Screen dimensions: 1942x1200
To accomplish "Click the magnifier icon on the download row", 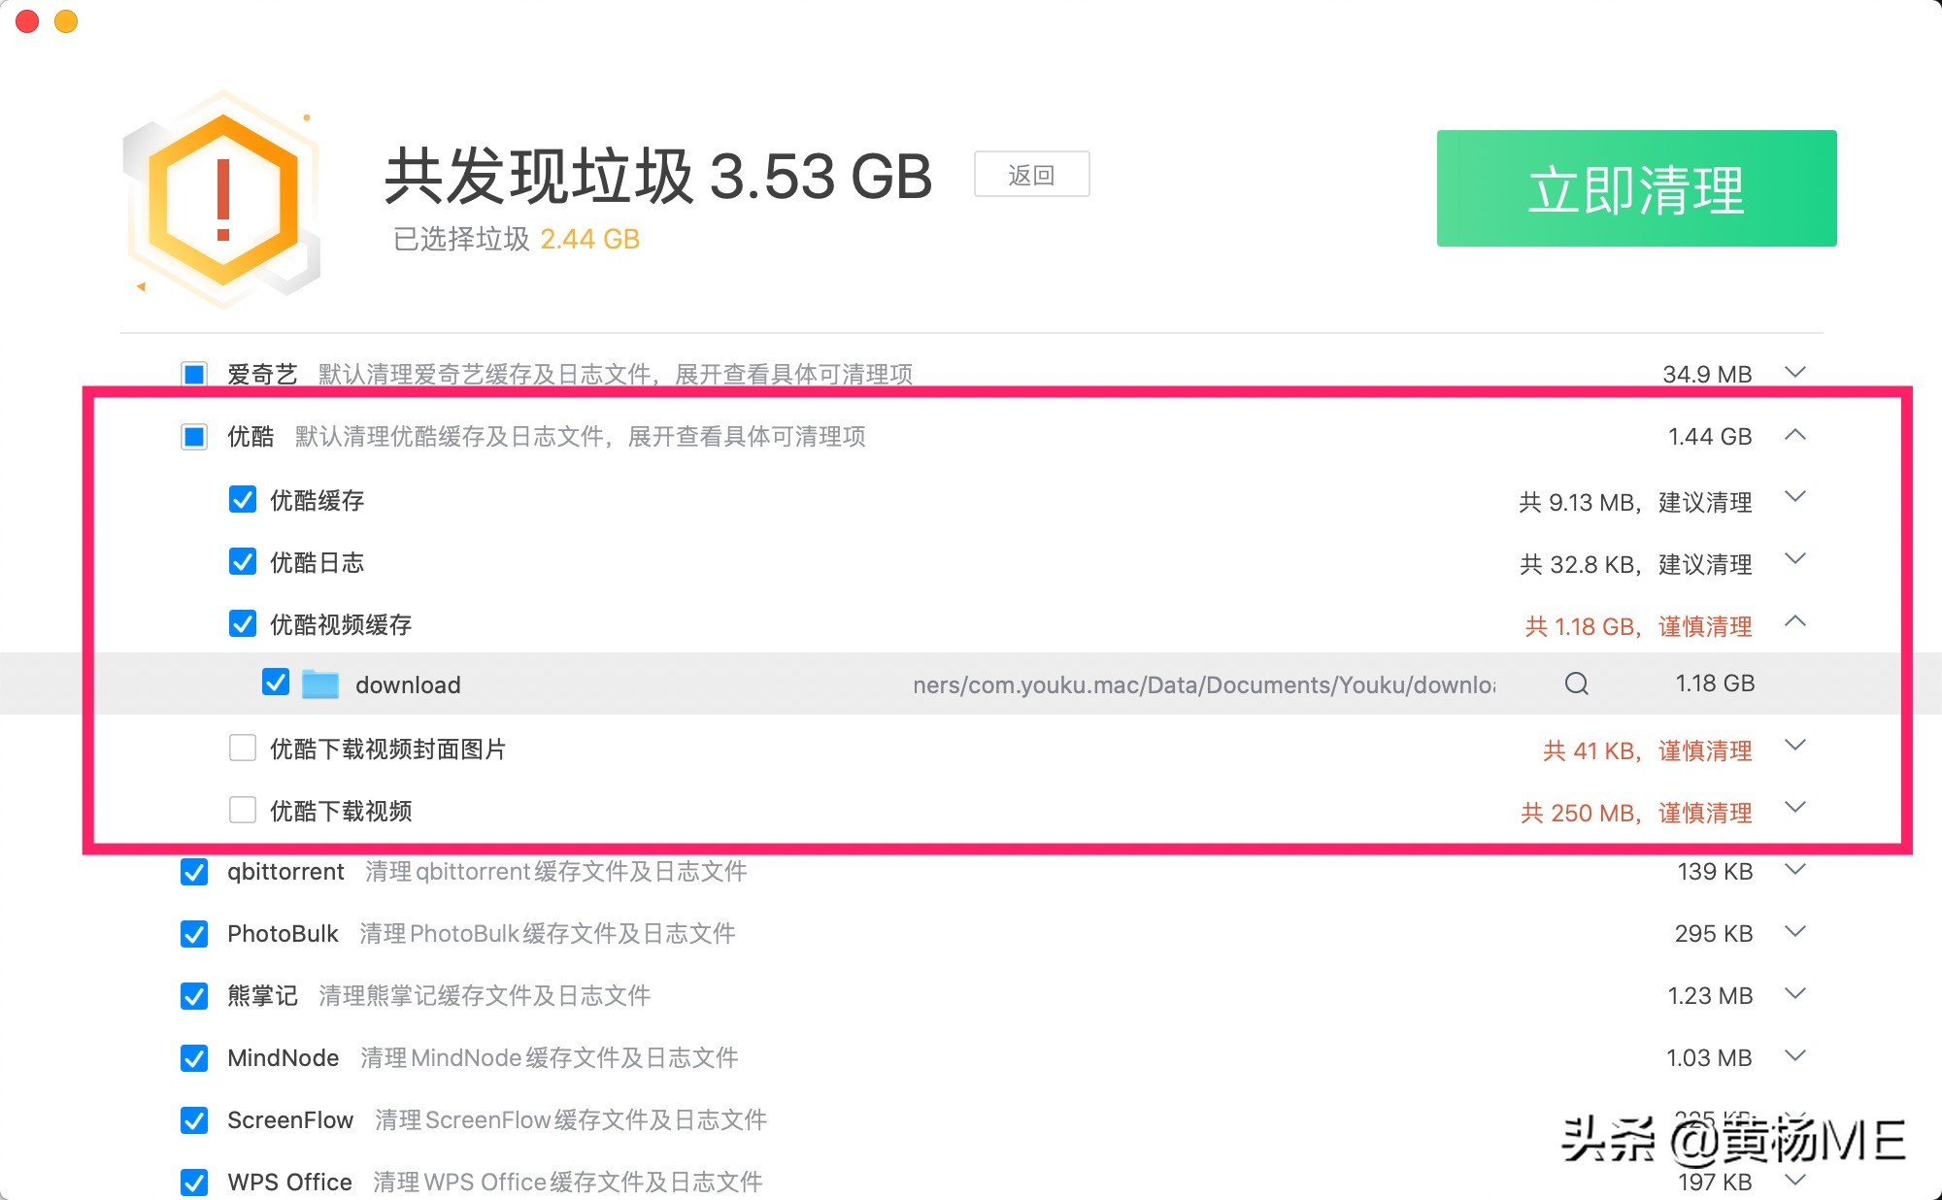I will coord(1576,684).
